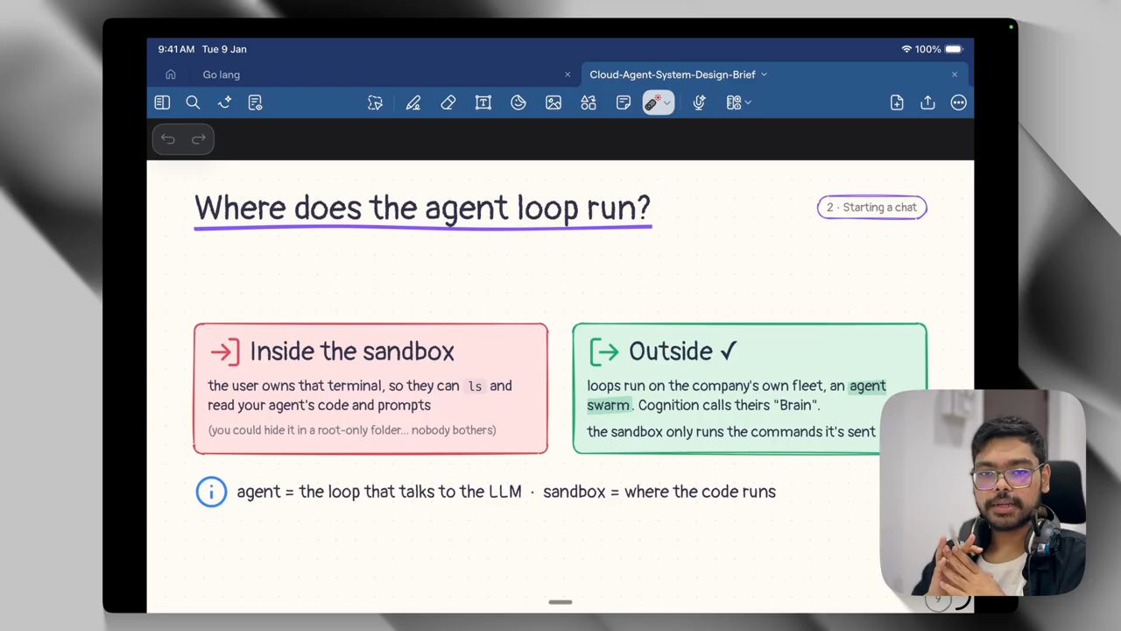Screen dimensions: 1121x631
Task: Close the Go lang tab
Action: point(568,74)
